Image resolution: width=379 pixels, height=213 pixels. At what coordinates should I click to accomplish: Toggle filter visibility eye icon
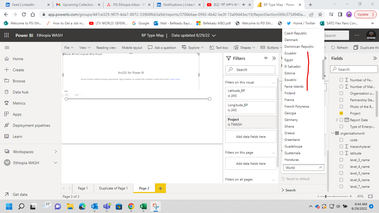pos(266,58)
